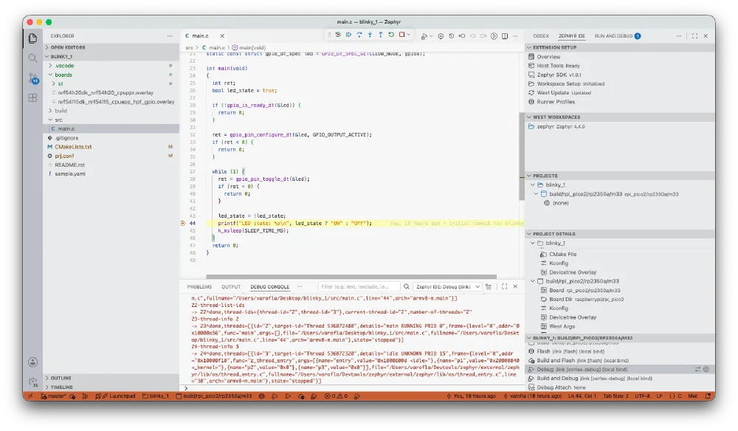Click the debug Step Over icon
Image resolution: width=738 pixels, height=431 pixels.
click(359, 35)
